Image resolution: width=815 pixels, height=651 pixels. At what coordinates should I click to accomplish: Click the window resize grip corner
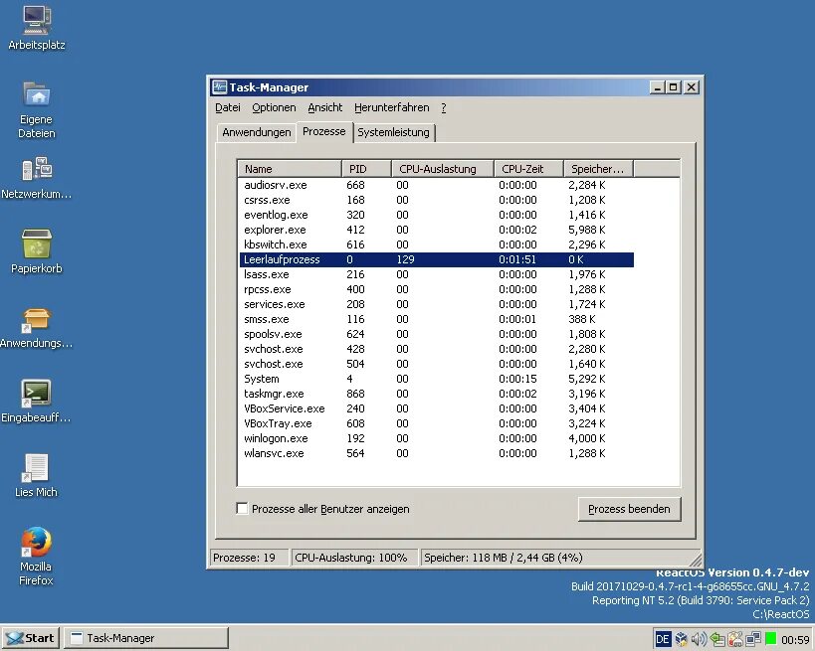click(696, 560)
